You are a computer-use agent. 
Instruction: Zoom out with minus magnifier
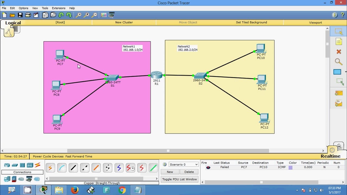[94, 15]
